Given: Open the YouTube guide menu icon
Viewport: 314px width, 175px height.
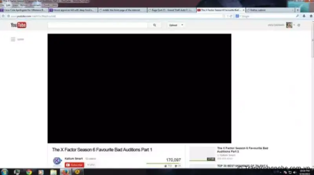Looking at the screenshot, I should (x=13, y=39).
